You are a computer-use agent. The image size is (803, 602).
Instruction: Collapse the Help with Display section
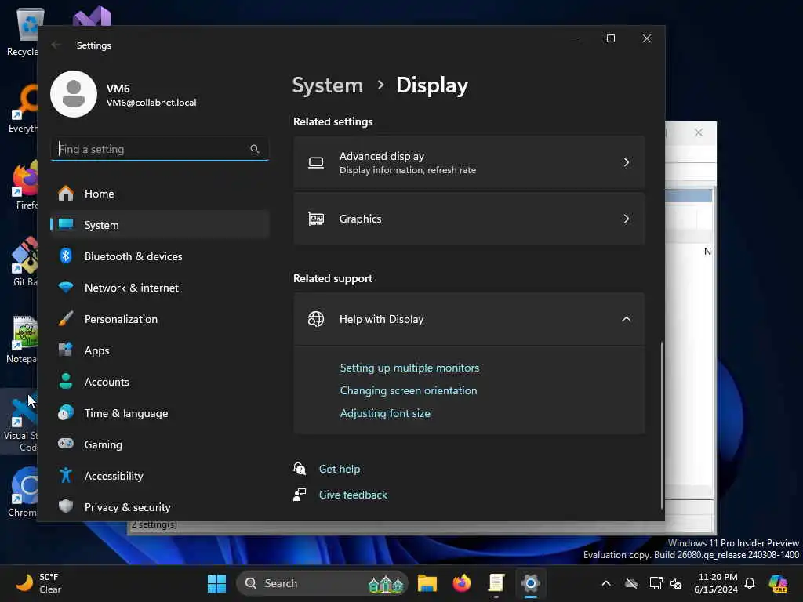(627, 319)
